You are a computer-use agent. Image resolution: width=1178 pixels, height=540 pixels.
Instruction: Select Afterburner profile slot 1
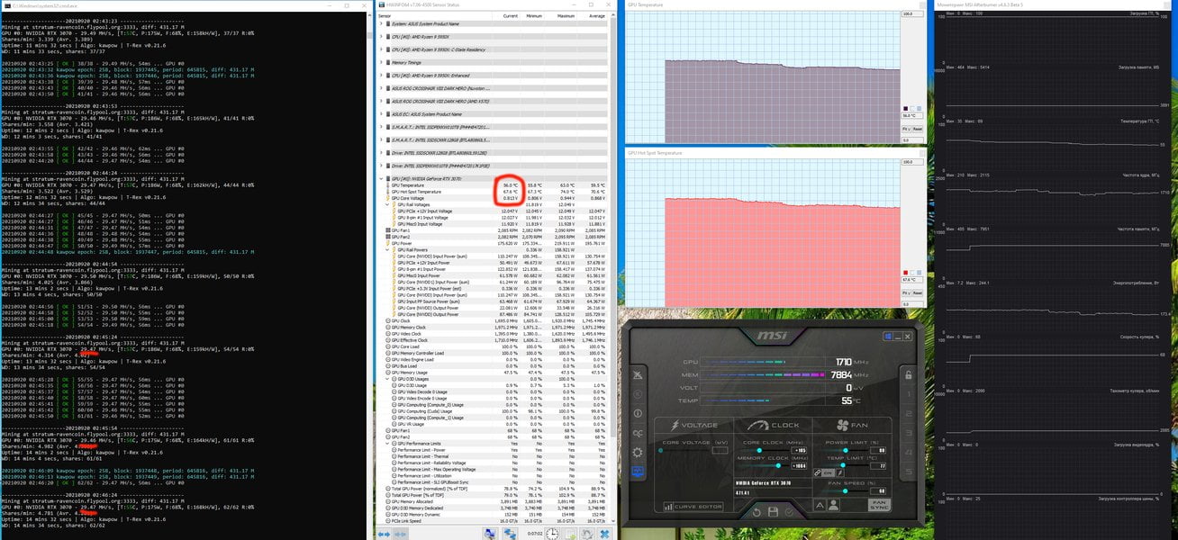pyautogui.click(x=909, y=394)
